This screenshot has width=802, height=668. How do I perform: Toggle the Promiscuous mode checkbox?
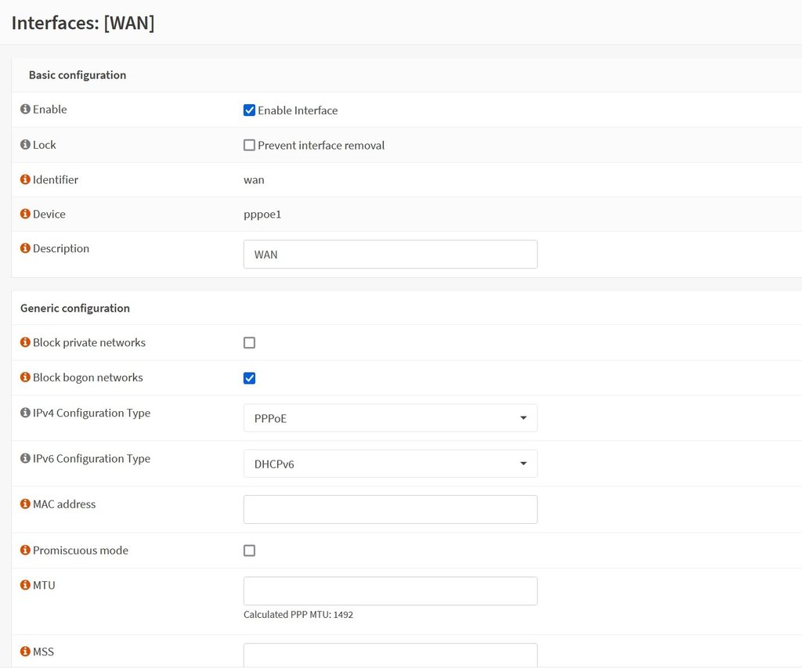[249, 551]
